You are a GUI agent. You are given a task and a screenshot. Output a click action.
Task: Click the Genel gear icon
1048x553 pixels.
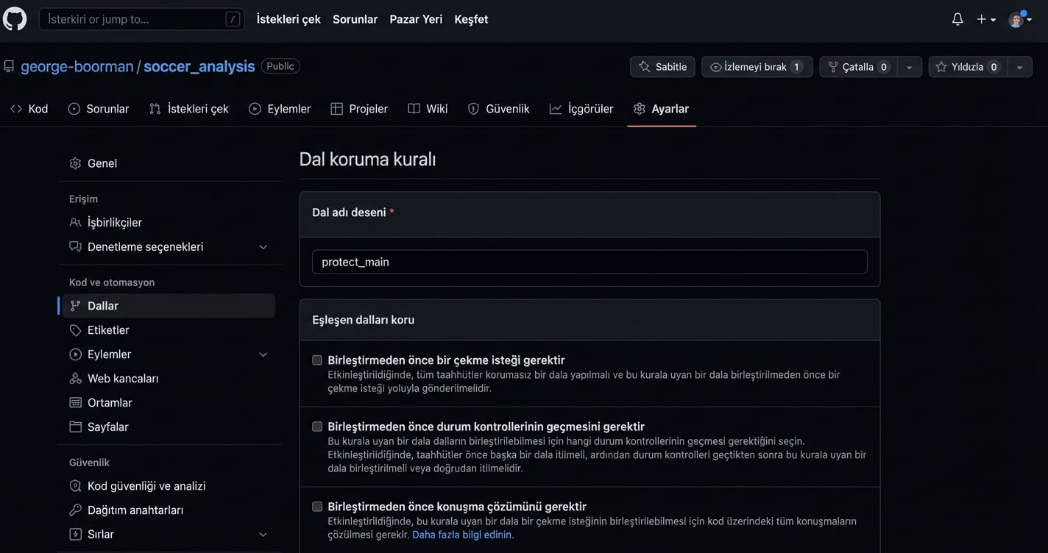pyautogui.click(x=75, y=163)
